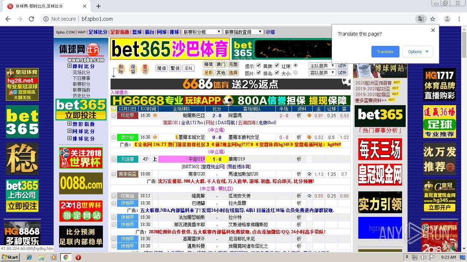The width and height of the screenshot is (467, 262).
Task: Open the 收藏 top menu link
Action: [270, 32]
